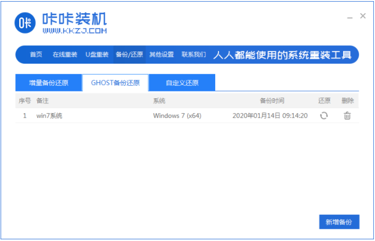This screenshot has height=241, width=375.
Task: Visit the WWW.KKZJ.COM link text
Action: (75, 31)
